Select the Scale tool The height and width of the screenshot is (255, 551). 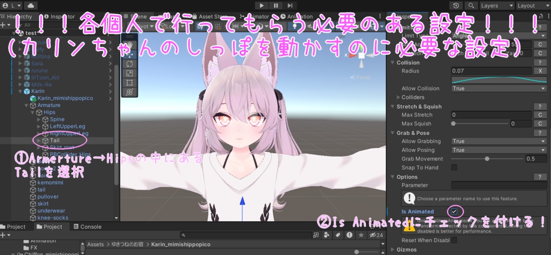(130, 74)
